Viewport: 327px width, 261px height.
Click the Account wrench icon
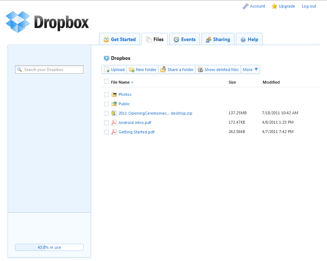click(x=246, y=6)
